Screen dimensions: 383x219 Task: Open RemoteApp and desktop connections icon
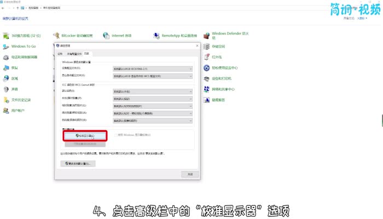(156, 36)
